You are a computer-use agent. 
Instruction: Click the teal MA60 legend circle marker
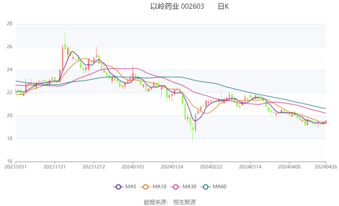(206, 187)
